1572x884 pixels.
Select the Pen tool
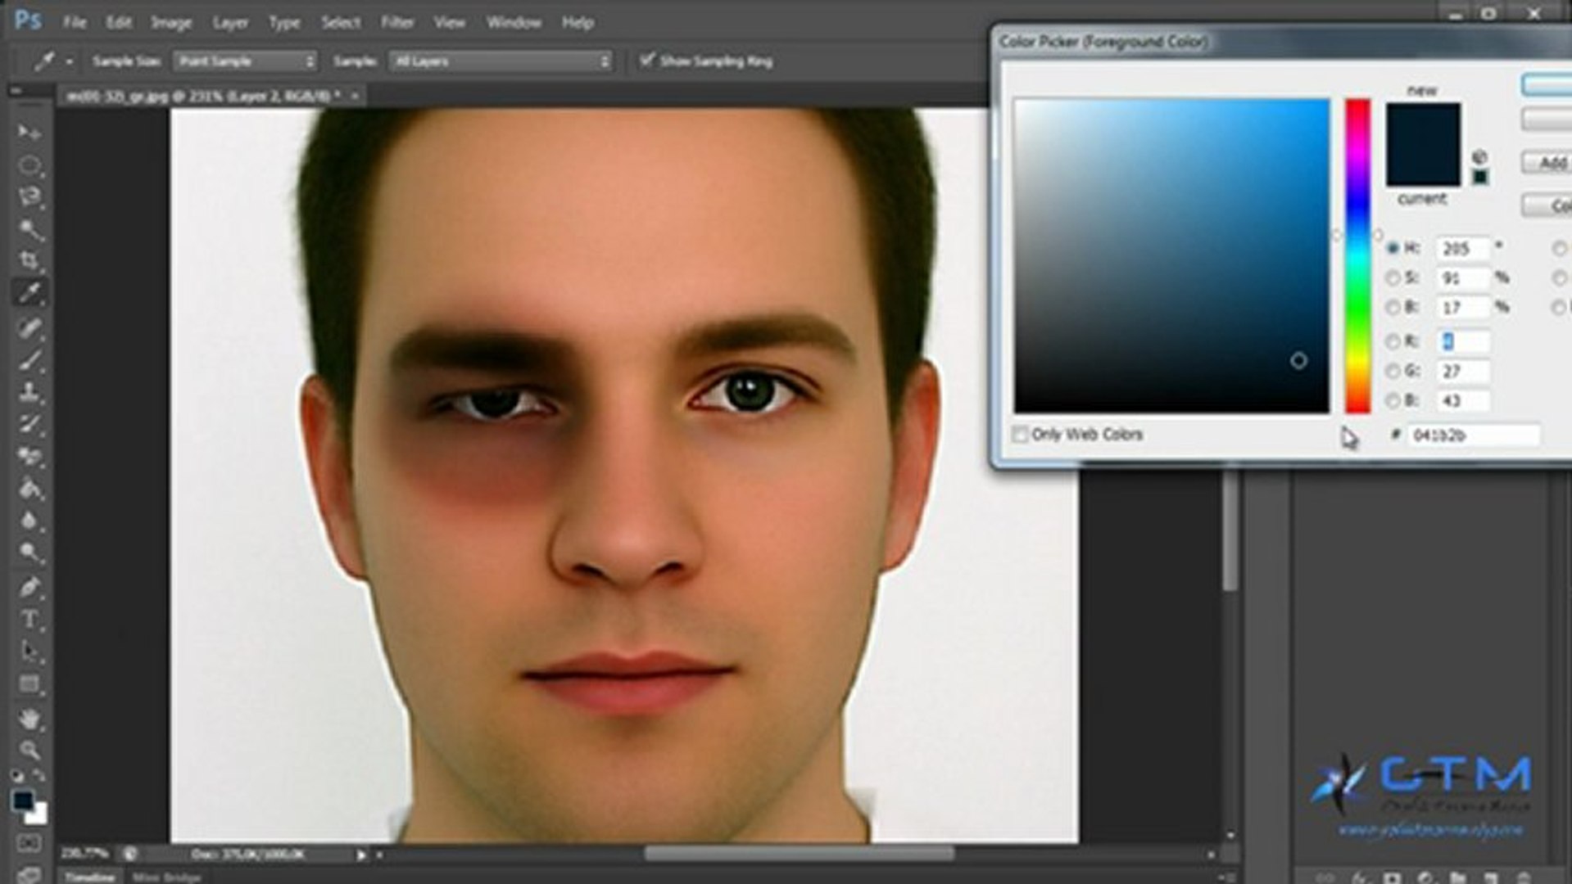coord(29,587)
